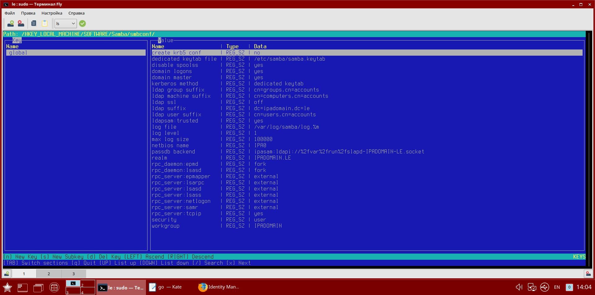
Task: Run the command with the green checkmark
Action: point(82,24)
